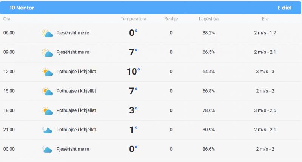Select the 54.4% humidity value
Screen dimensions: 302x162
[x=209, y=72]
